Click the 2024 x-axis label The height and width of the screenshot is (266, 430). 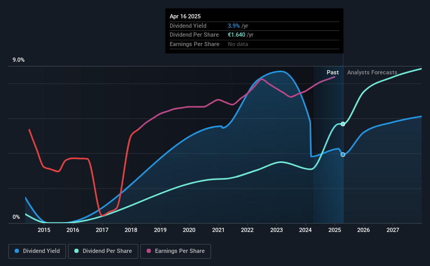pos(305,230)
